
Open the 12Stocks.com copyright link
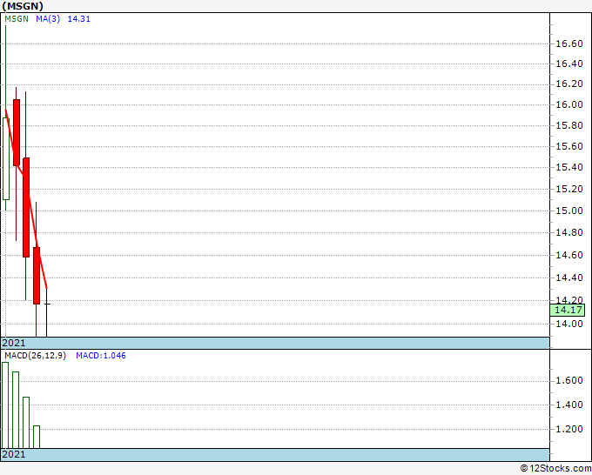pyautogui.click(x=555, y=468)
